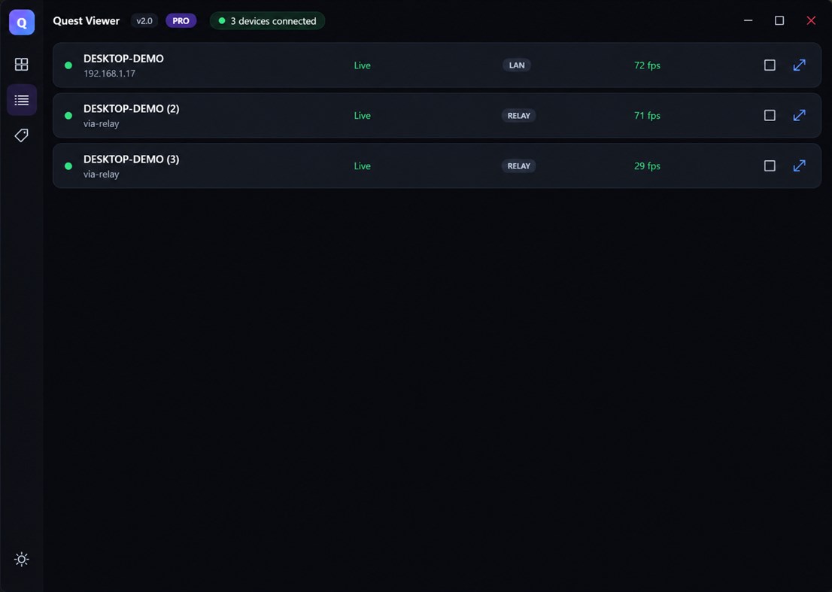The width and height of the screenshot is (832, 592).
Task: Click the RELAY badge of DESKTOP-DEMO (2)
Action: [x=518, y=116]
